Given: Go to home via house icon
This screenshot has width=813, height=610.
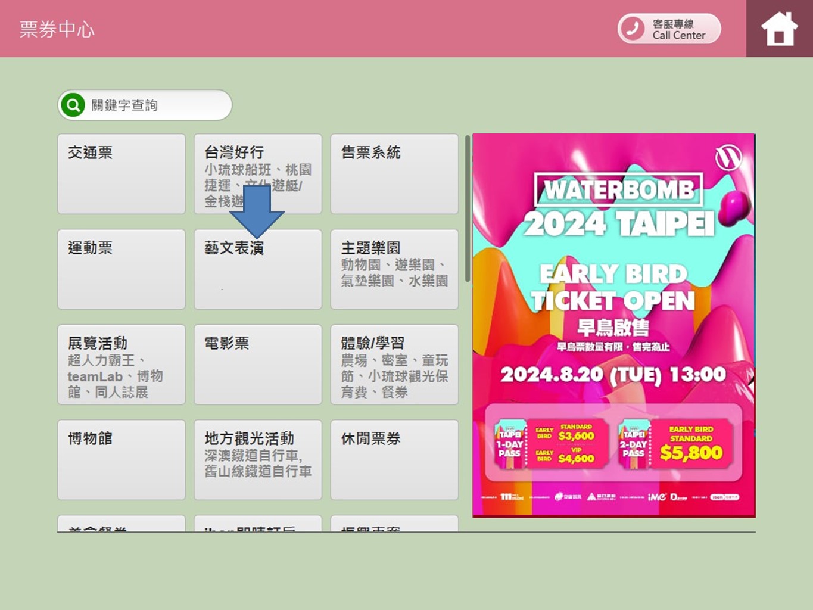Looking at the screenshot, I should click(779, 29).
